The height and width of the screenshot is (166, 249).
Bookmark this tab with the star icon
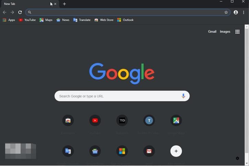pyautogui.click(x=226, y=12)
